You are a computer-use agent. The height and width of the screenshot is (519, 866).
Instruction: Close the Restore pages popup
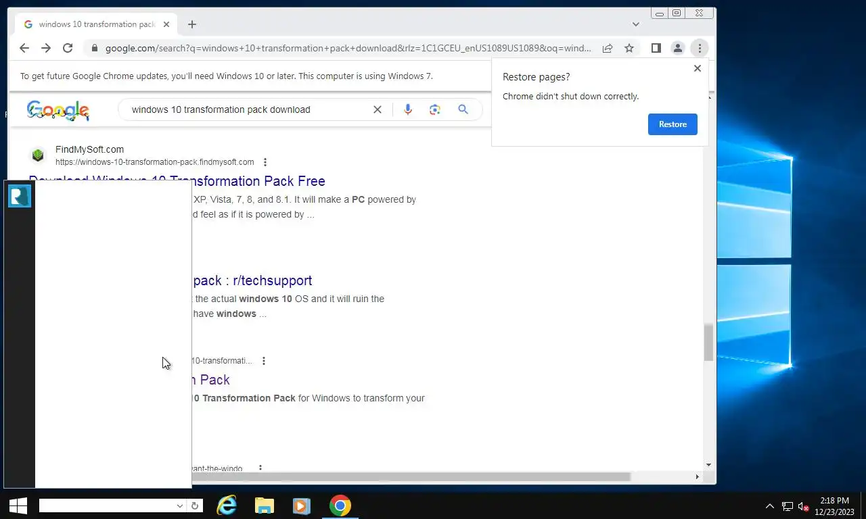(697, 68)
